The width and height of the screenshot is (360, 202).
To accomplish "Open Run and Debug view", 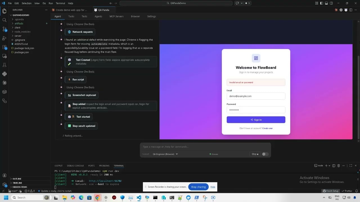I will coord(4,38).
